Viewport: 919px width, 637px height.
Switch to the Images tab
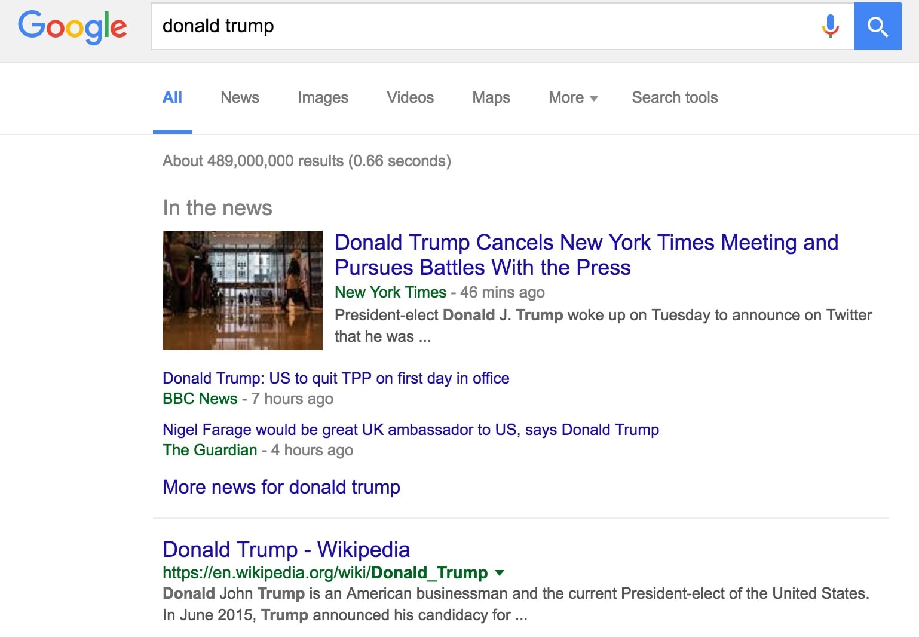(323, 97)
